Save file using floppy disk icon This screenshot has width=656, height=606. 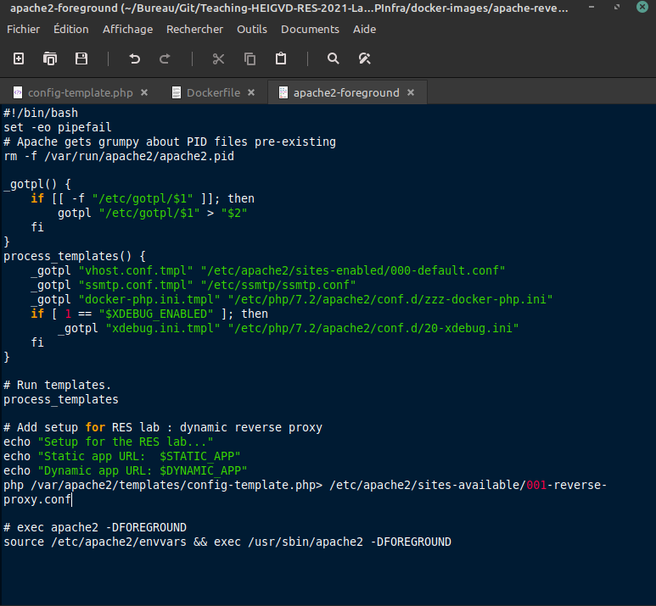81,58
